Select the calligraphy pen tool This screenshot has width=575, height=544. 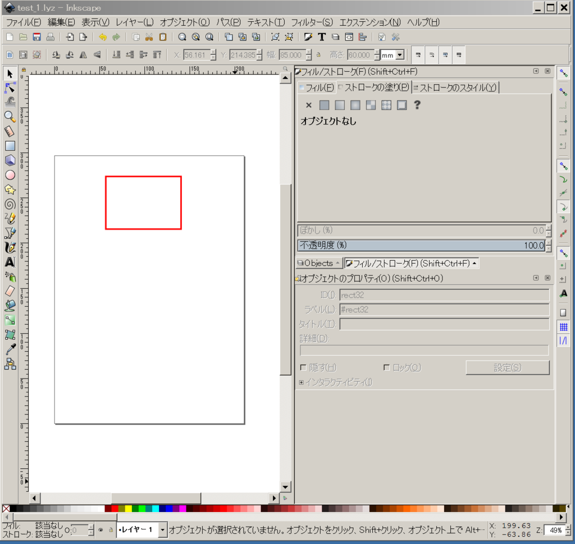10,248
